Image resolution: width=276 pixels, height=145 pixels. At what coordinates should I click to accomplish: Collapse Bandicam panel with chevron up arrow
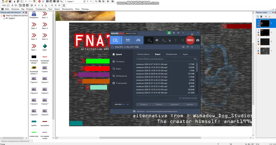point(198,47)
